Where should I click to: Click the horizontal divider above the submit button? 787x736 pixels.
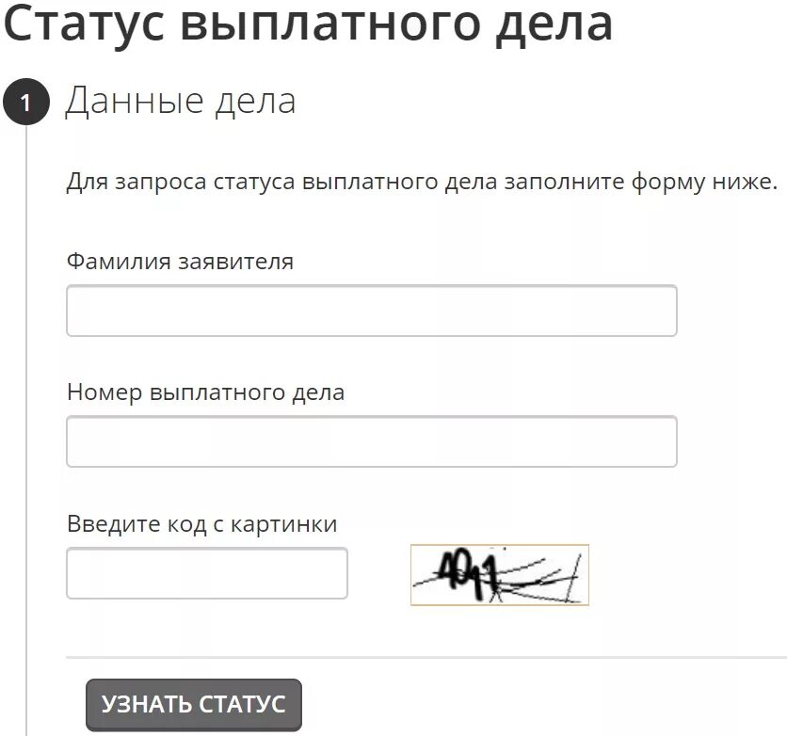tap(426, 656)
